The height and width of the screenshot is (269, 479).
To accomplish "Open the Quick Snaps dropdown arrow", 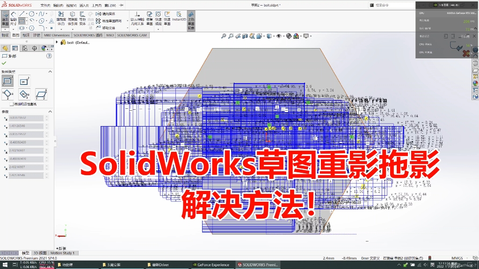I will tap(158, 29).
